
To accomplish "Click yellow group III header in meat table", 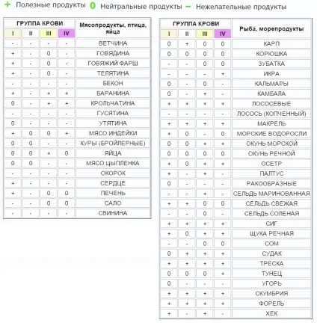I will [49, 34].
